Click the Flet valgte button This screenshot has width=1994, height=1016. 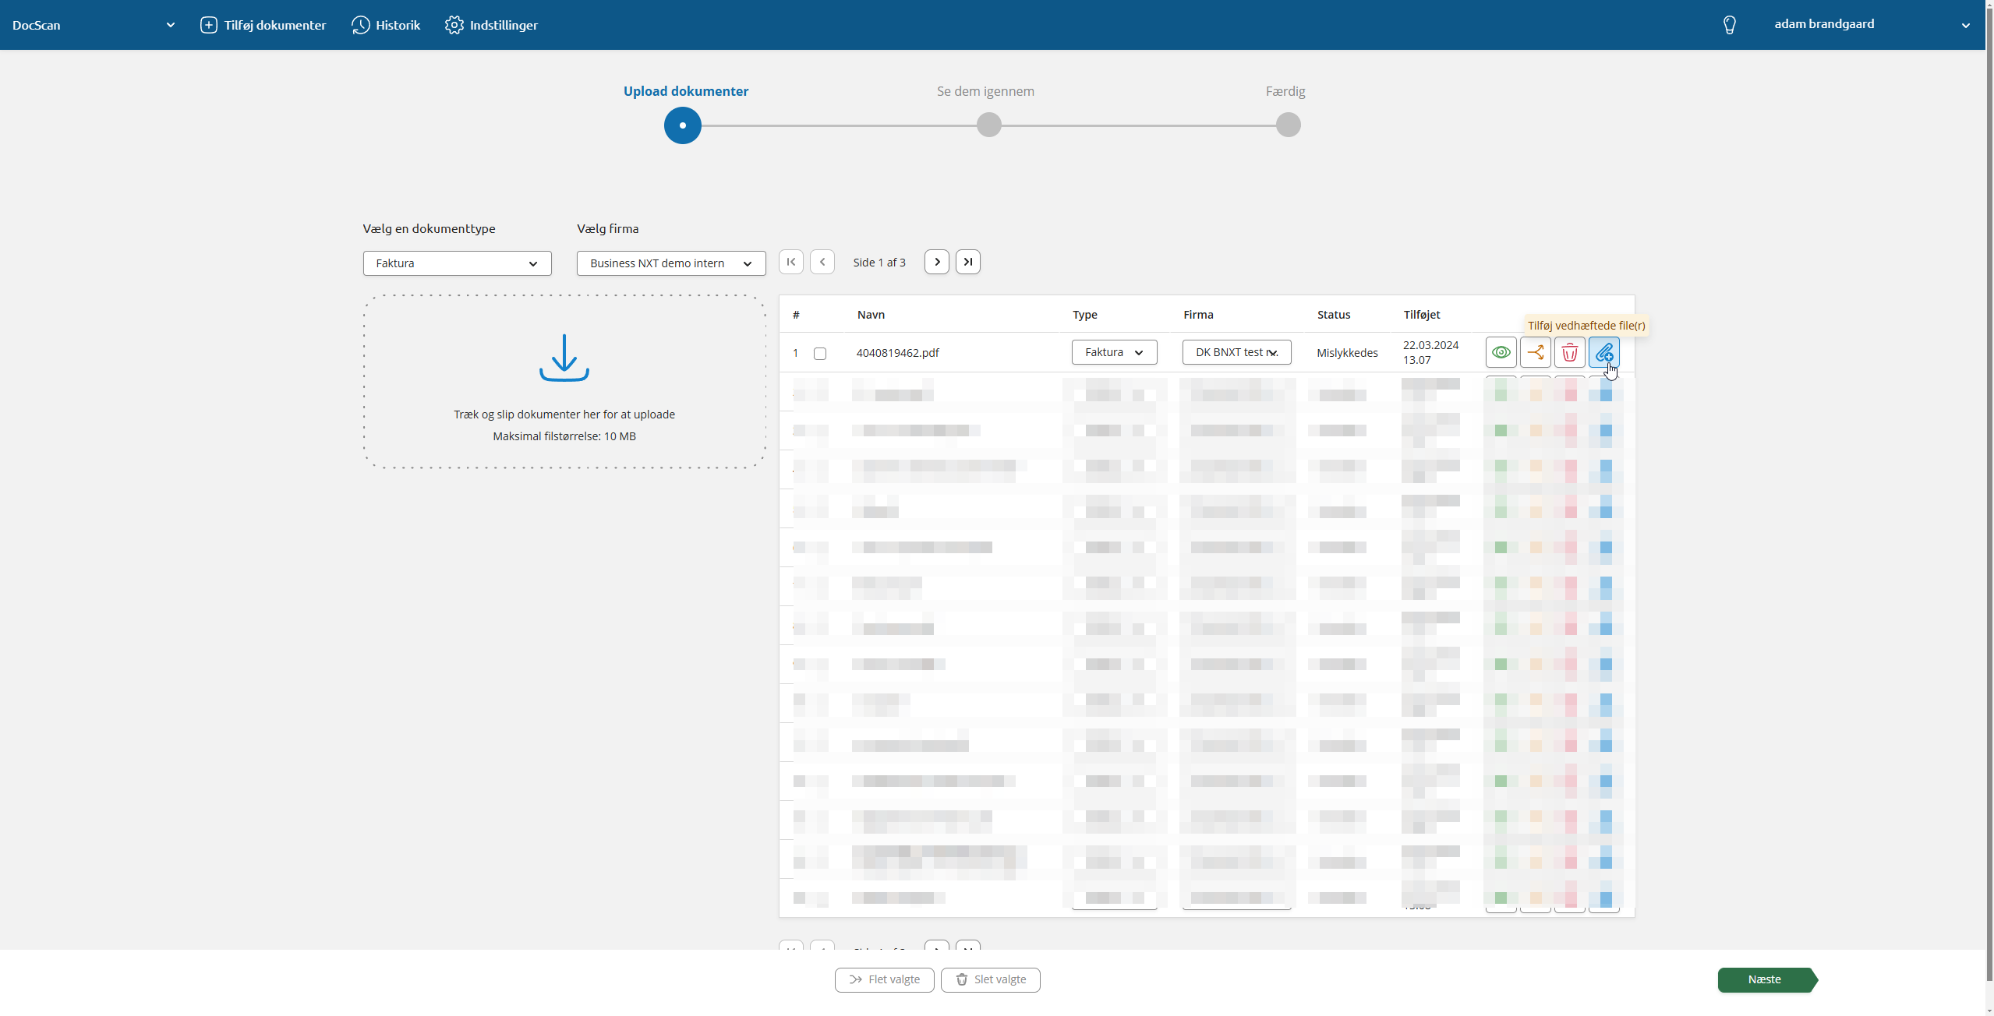pos(884,979)
